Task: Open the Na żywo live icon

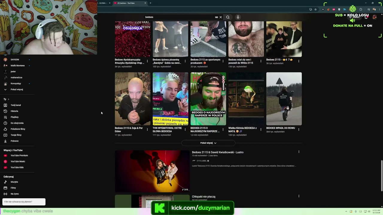Action: [5, 194]
